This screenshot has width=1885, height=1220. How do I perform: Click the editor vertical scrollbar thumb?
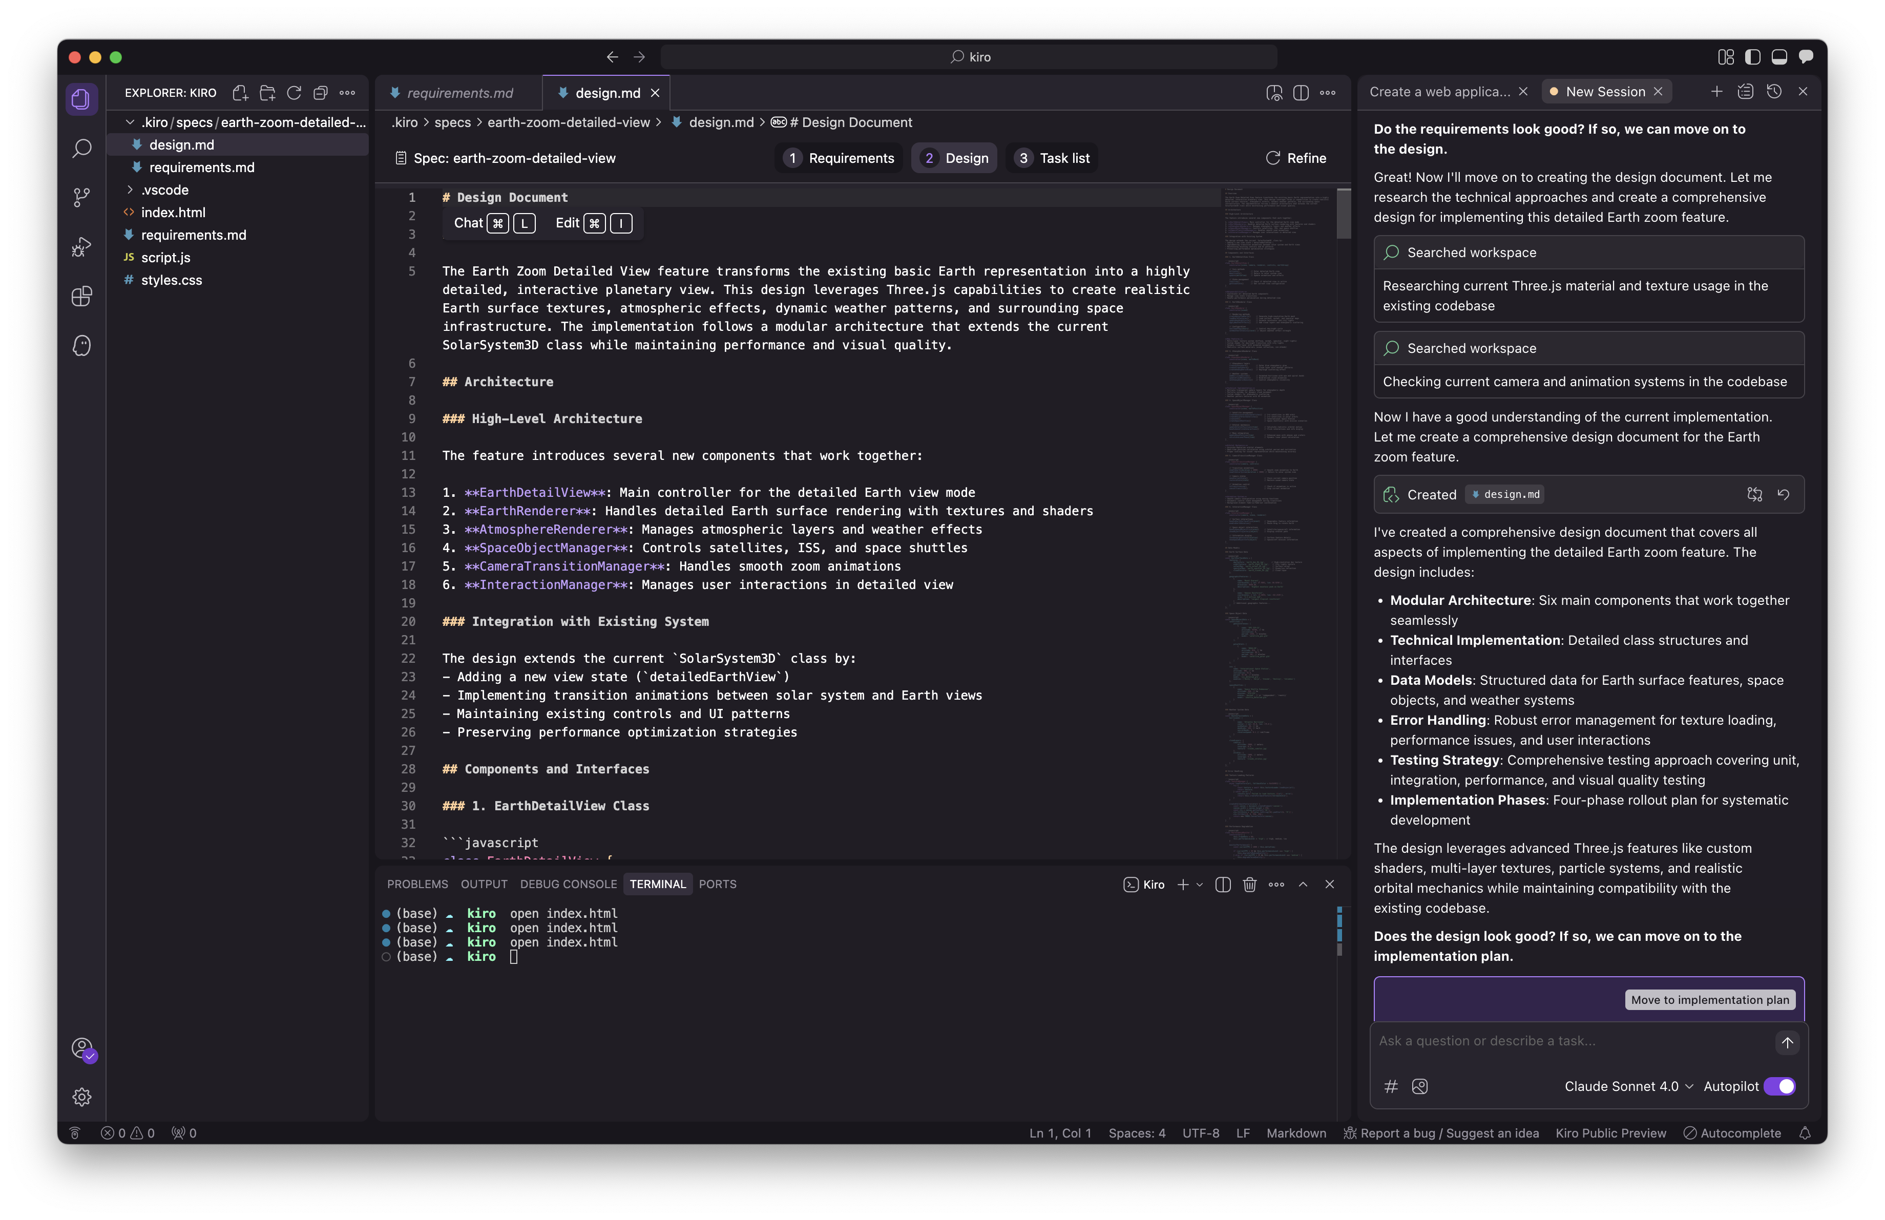[1344, 213]
